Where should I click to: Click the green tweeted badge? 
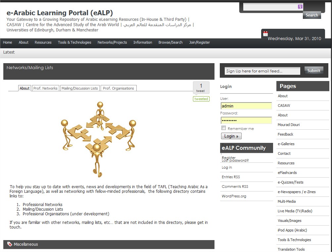pos(201,99)
